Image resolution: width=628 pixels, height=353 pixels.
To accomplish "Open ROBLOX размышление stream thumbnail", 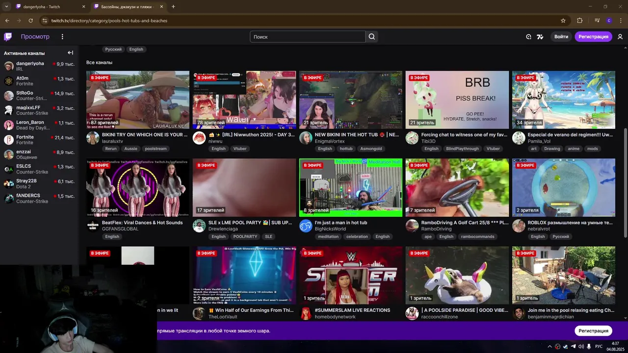I will (x=564, y=187).
